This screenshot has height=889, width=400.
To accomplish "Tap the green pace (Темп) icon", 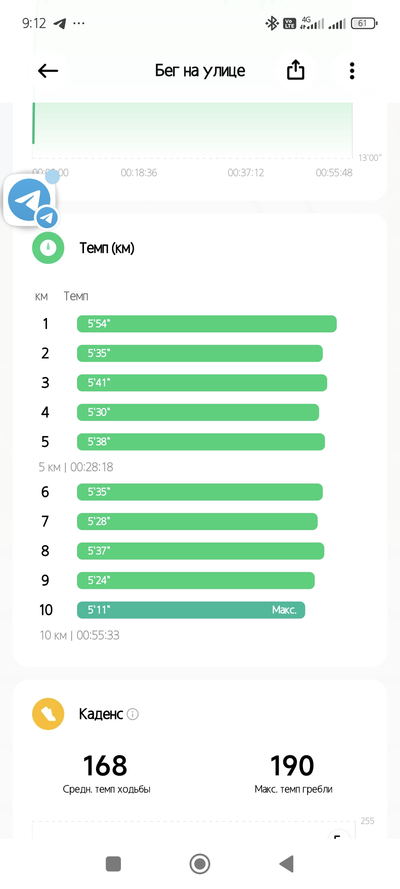I will (x=48, y=248).
